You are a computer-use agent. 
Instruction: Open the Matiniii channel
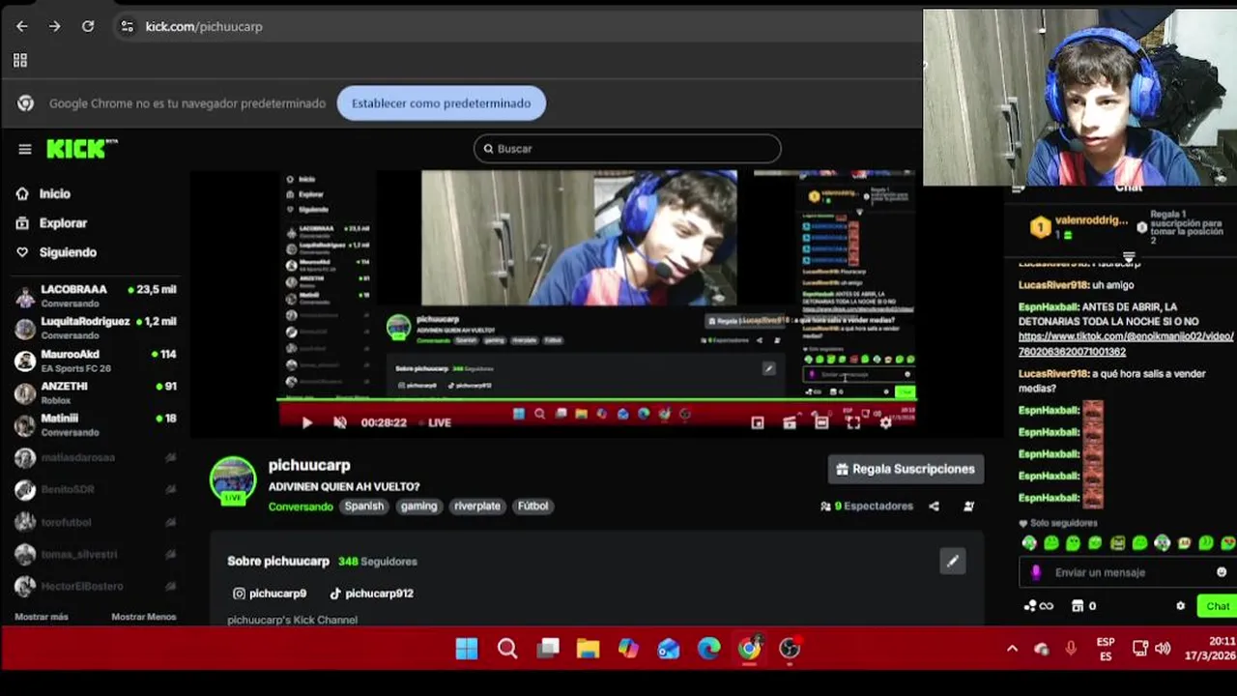96,424
